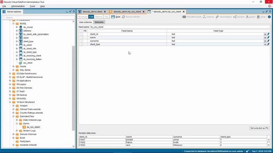
Task: Click the View name input field
Action: click(180, 27)
